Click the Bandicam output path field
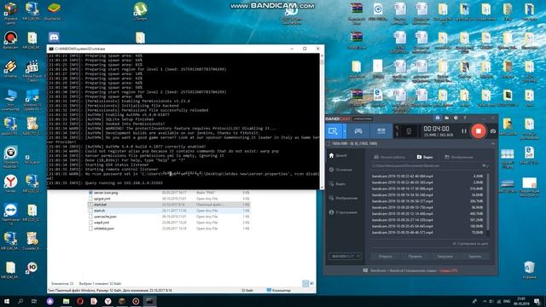 427,165
